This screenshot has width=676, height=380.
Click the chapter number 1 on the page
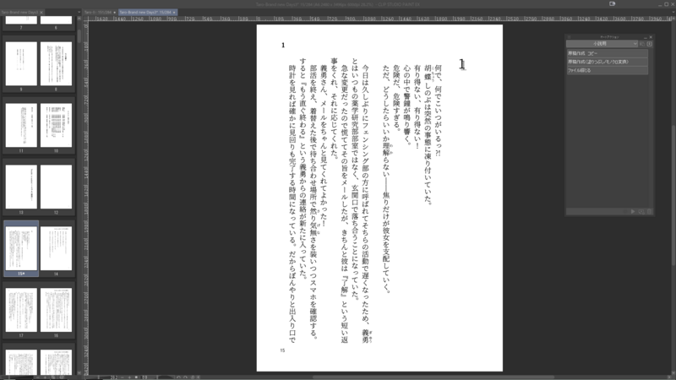461,64
